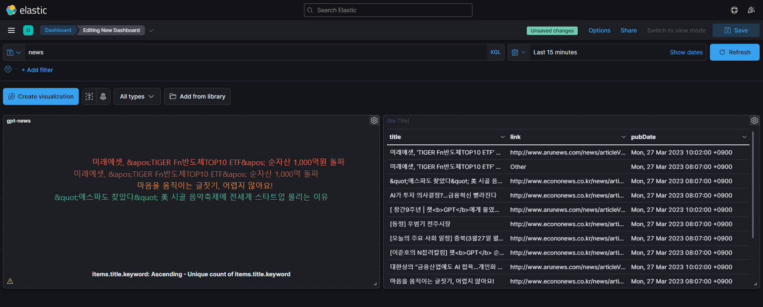Click title cell [이준호의 N잡러칼럼]
Viewport: 763px width, 307px height.
click(447, 253)
